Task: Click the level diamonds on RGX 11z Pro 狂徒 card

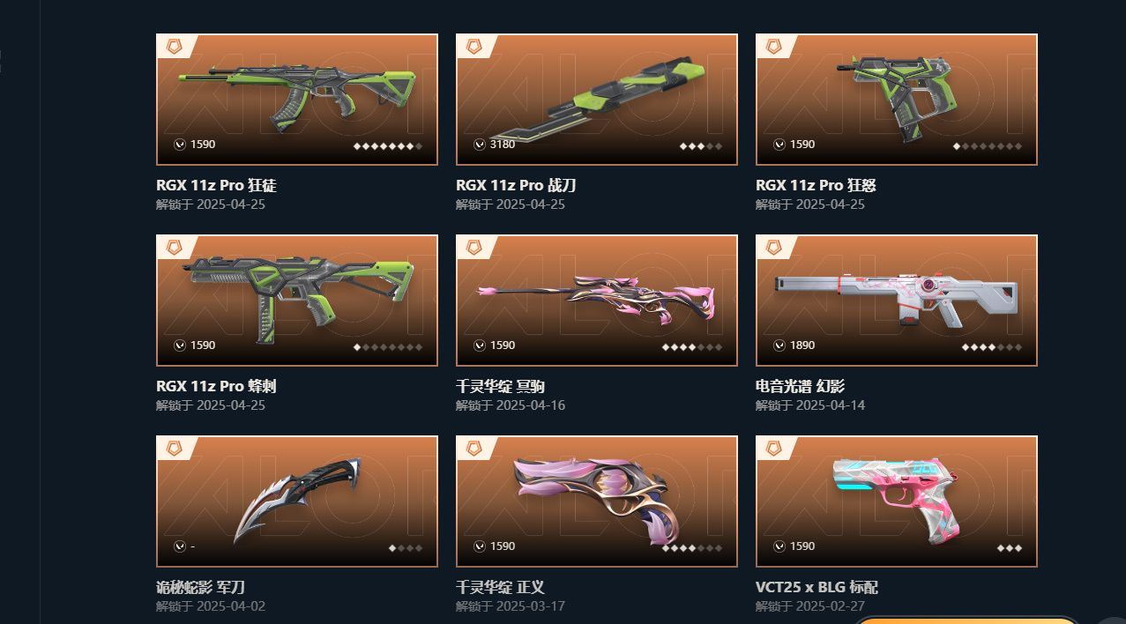Action: (x=388, y=146)
